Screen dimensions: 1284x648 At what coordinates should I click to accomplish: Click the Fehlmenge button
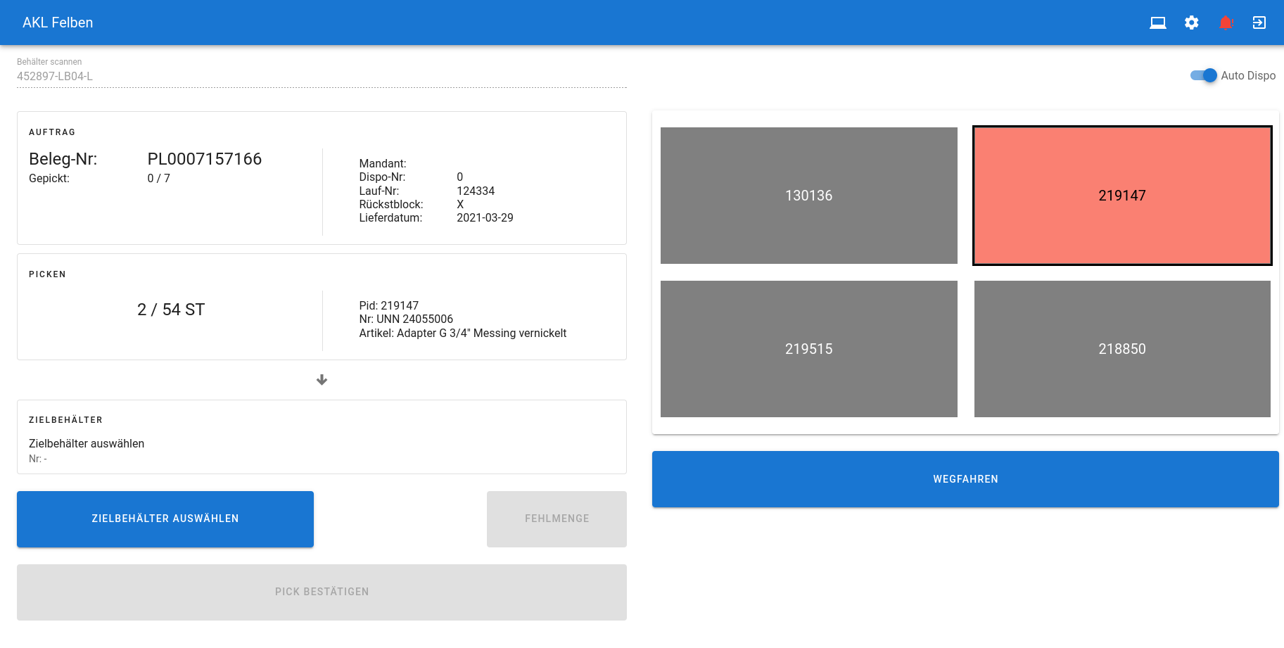pos(557,519)
